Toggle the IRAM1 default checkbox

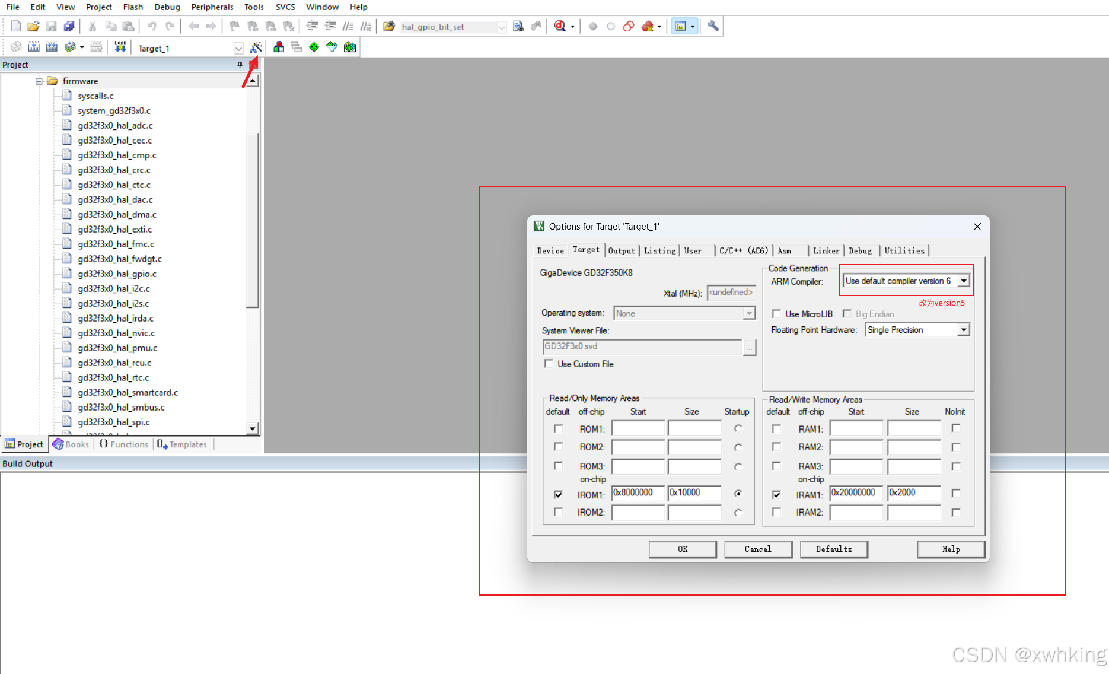coord(776,494)
